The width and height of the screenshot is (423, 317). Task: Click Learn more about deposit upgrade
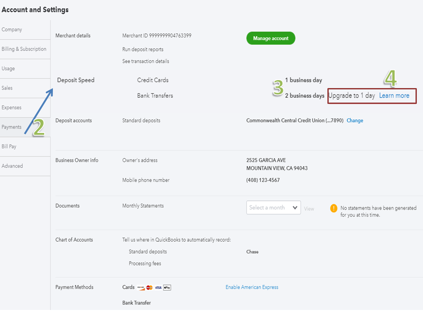click(x=394, y=96)
